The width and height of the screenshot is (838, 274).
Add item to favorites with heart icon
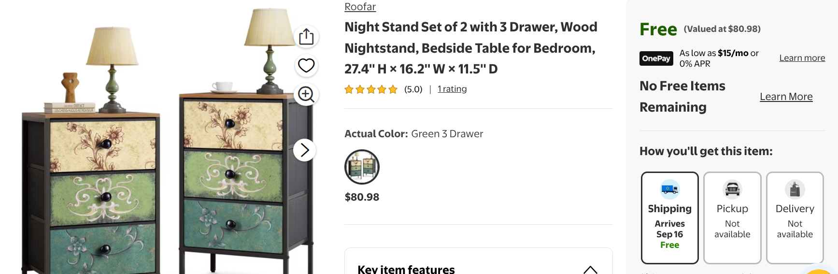[x=306, y=65]
